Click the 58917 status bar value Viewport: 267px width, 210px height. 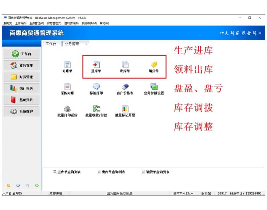pyautogui.click(x=222, y=193)
